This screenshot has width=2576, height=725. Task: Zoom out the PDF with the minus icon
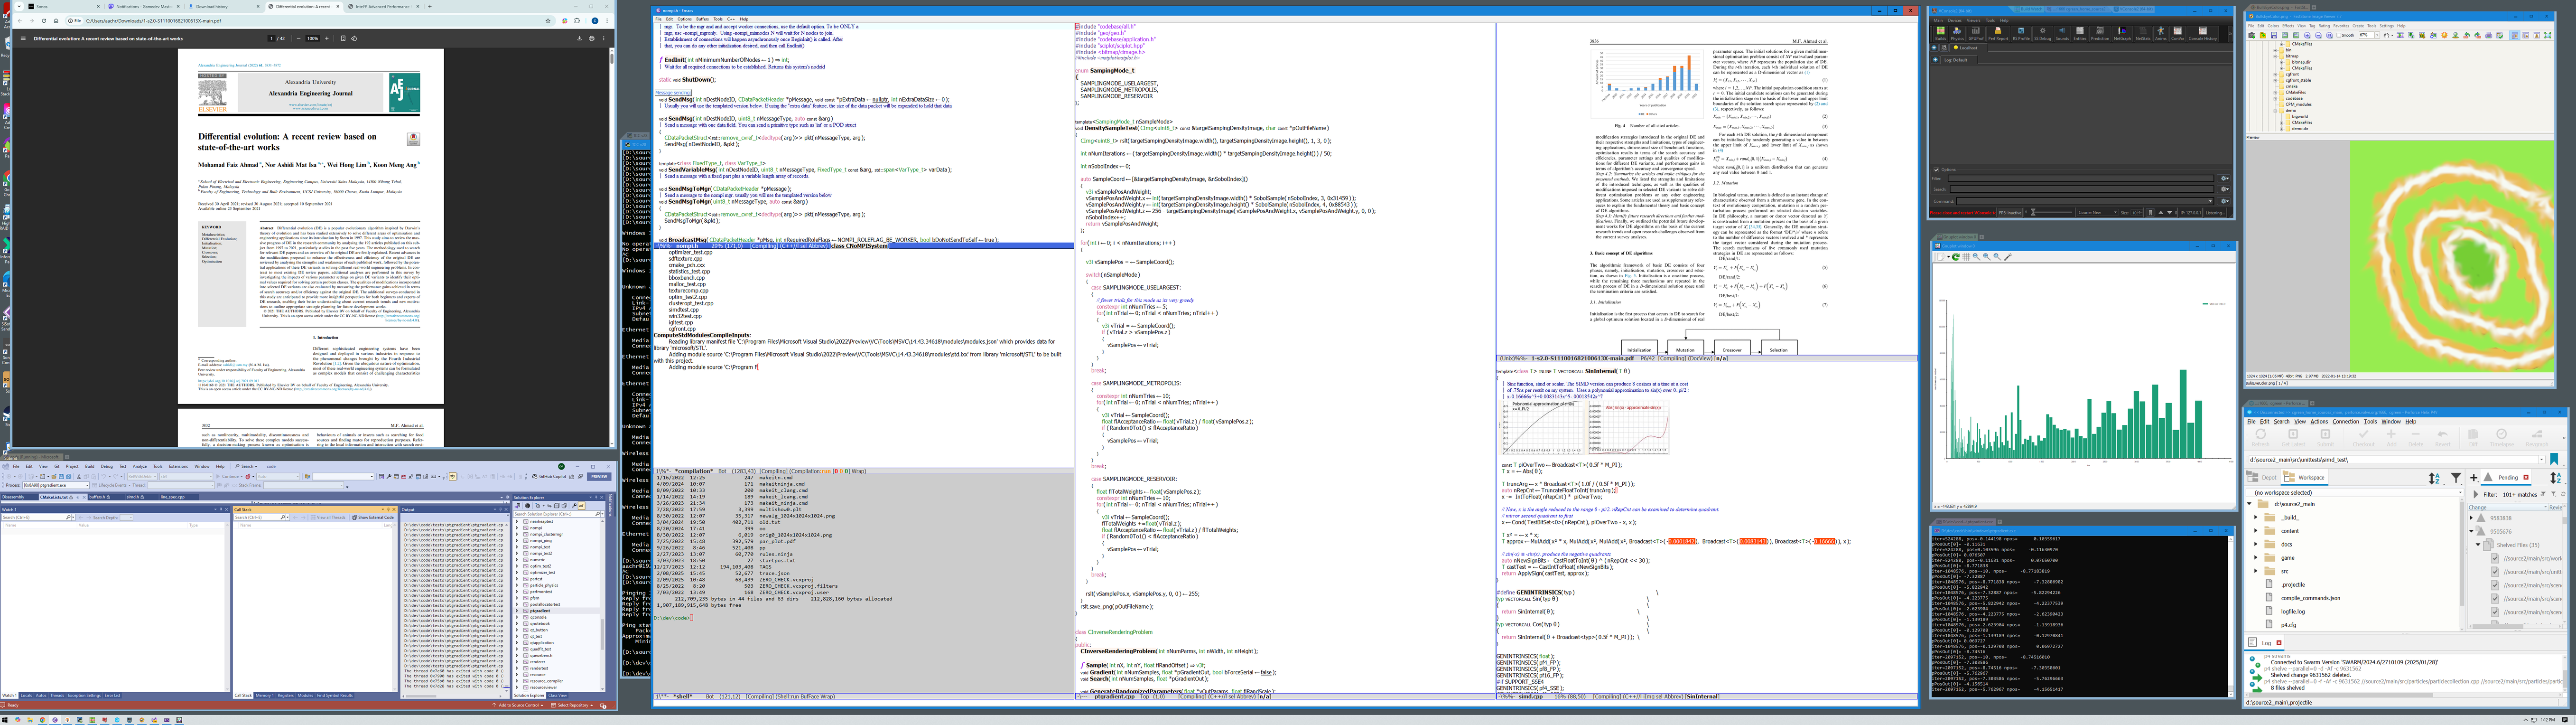[x=299, y=38]
